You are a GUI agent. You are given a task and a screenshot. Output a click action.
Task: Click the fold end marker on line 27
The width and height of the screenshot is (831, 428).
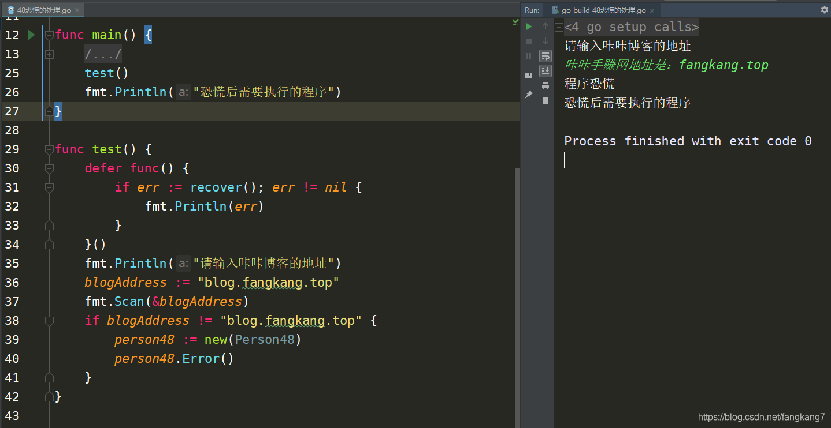tap(49, 111)
